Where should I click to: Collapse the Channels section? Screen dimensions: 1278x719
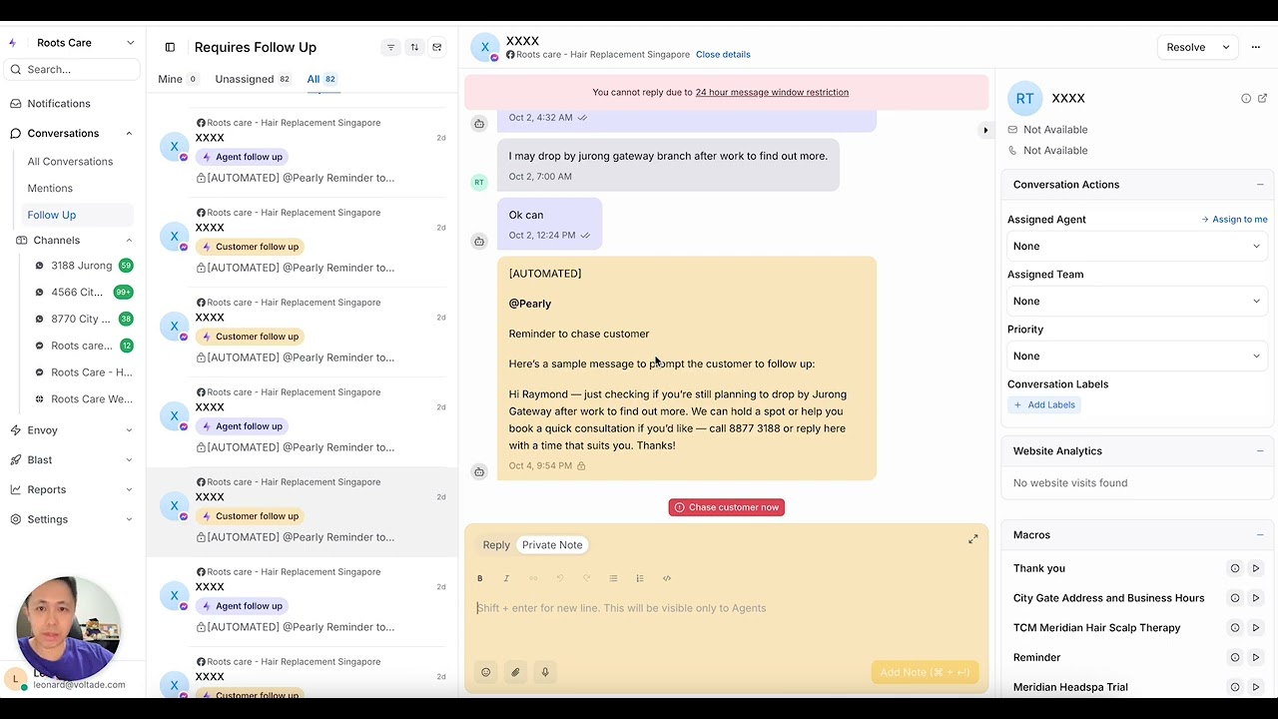click(129, 240)
